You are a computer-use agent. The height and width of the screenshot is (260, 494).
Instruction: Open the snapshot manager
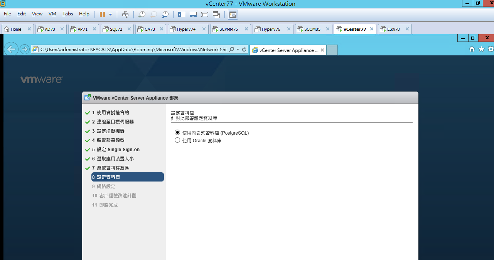click(x=165, y=14)
